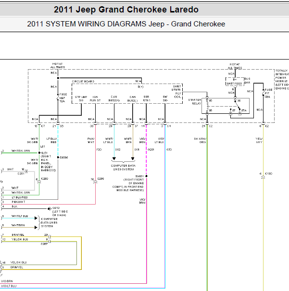Click the "C201" connector label

[21, 174]
